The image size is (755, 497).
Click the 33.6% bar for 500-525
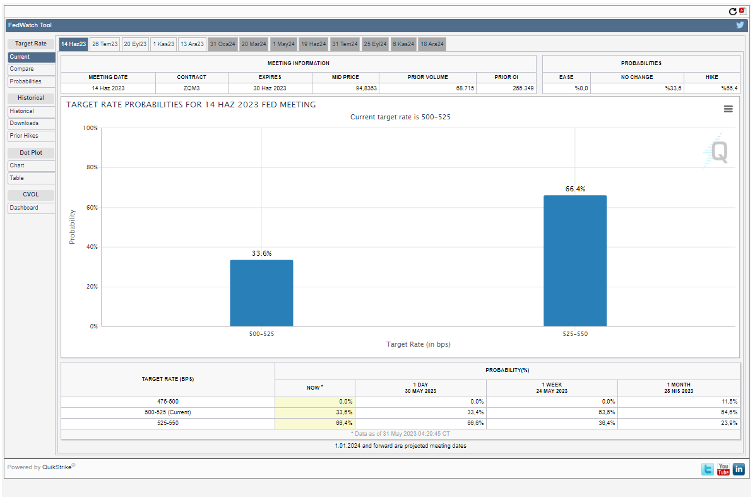pyautogui.click(x=261, y=293)
